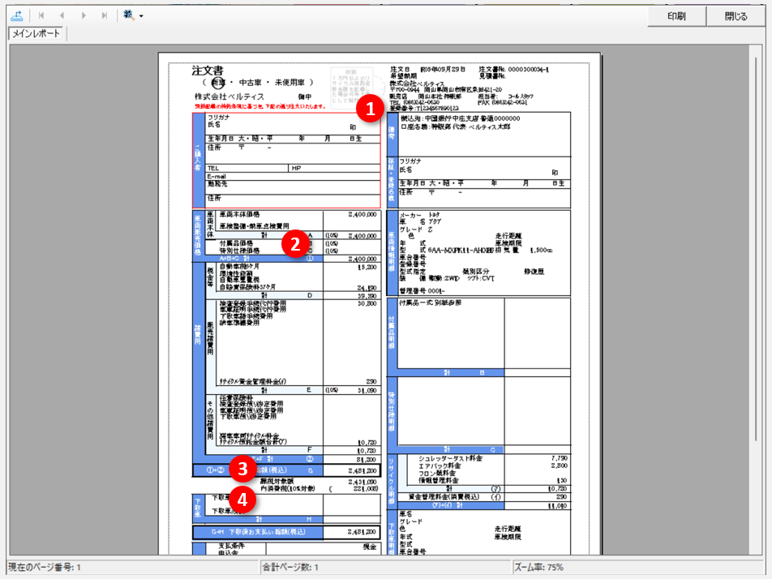Click the 支払条件 label
The height and width of the screenshot is (579, 772).
tap(231, 547)
